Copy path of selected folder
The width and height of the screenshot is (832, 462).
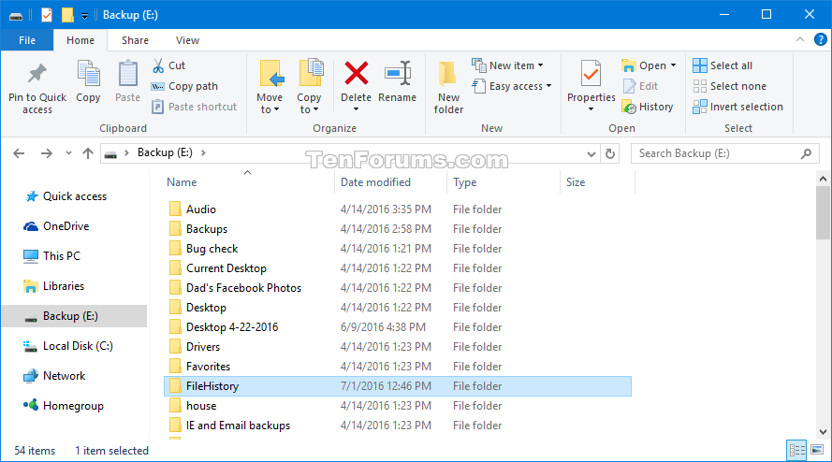pyautogui.click(x=184, y=86)
